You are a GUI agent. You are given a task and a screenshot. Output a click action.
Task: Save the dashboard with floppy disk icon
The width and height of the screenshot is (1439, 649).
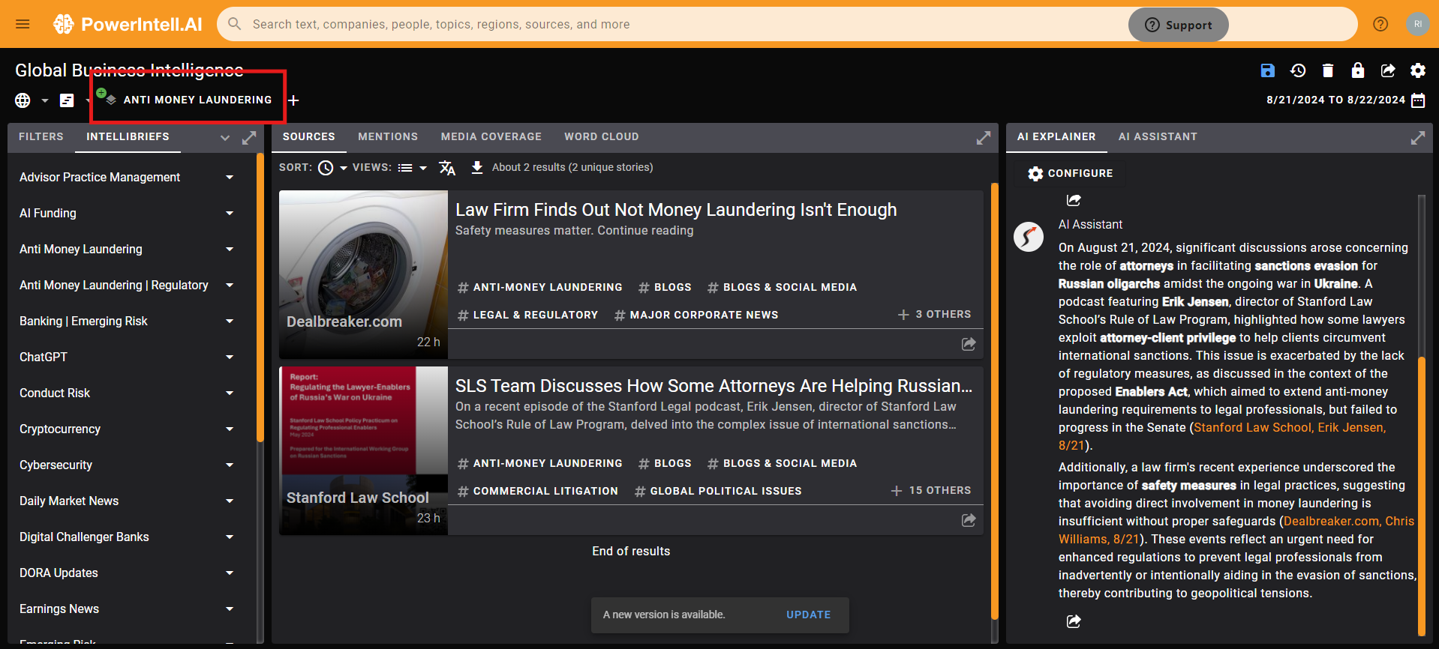pos(1268,70)
